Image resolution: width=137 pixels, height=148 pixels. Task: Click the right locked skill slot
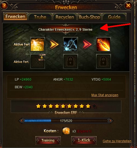(x=104, y=61)
